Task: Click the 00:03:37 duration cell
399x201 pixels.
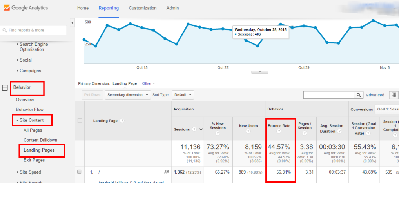Action: click(337, 172)
